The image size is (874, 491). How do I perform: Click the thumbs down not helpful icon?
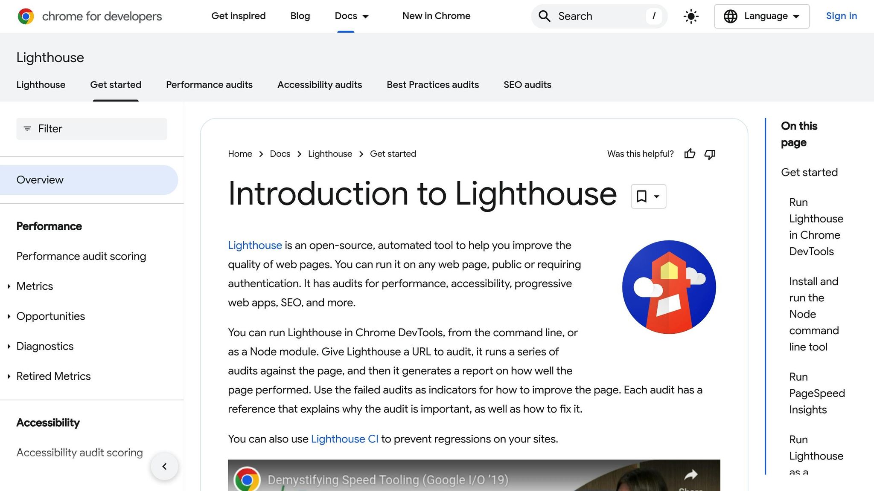coord(710,154)
